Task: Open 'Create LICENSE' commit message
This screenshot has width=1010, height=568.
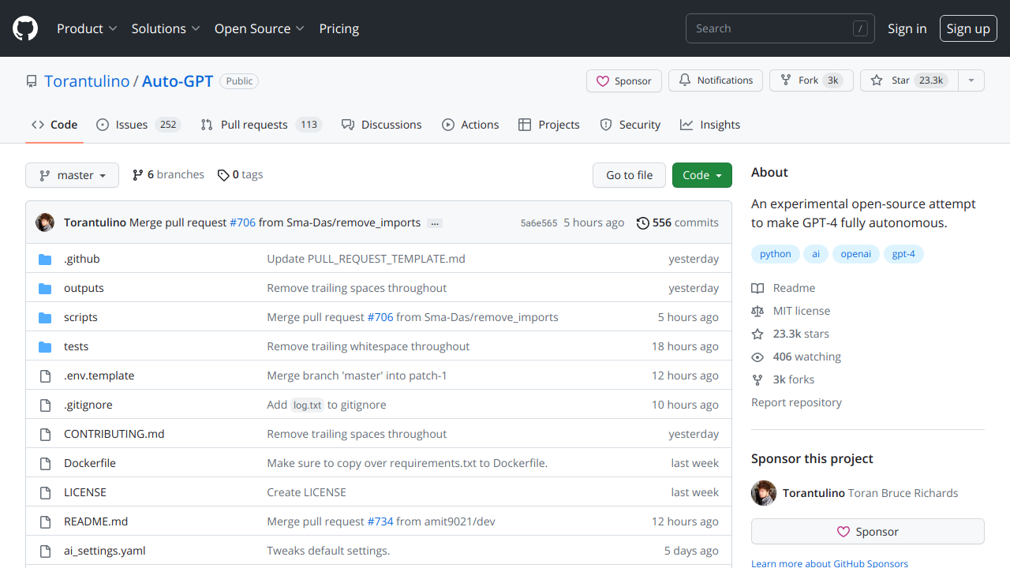Action: (x=306, y=492)
